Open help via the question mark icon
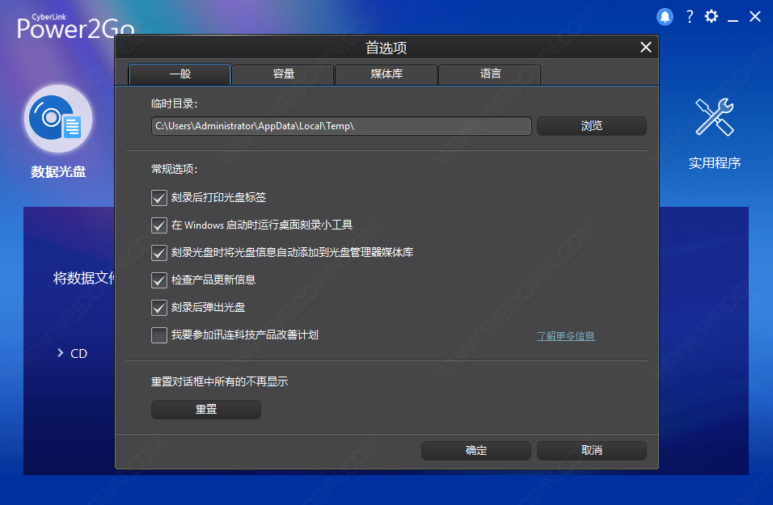 click(689, 16)
